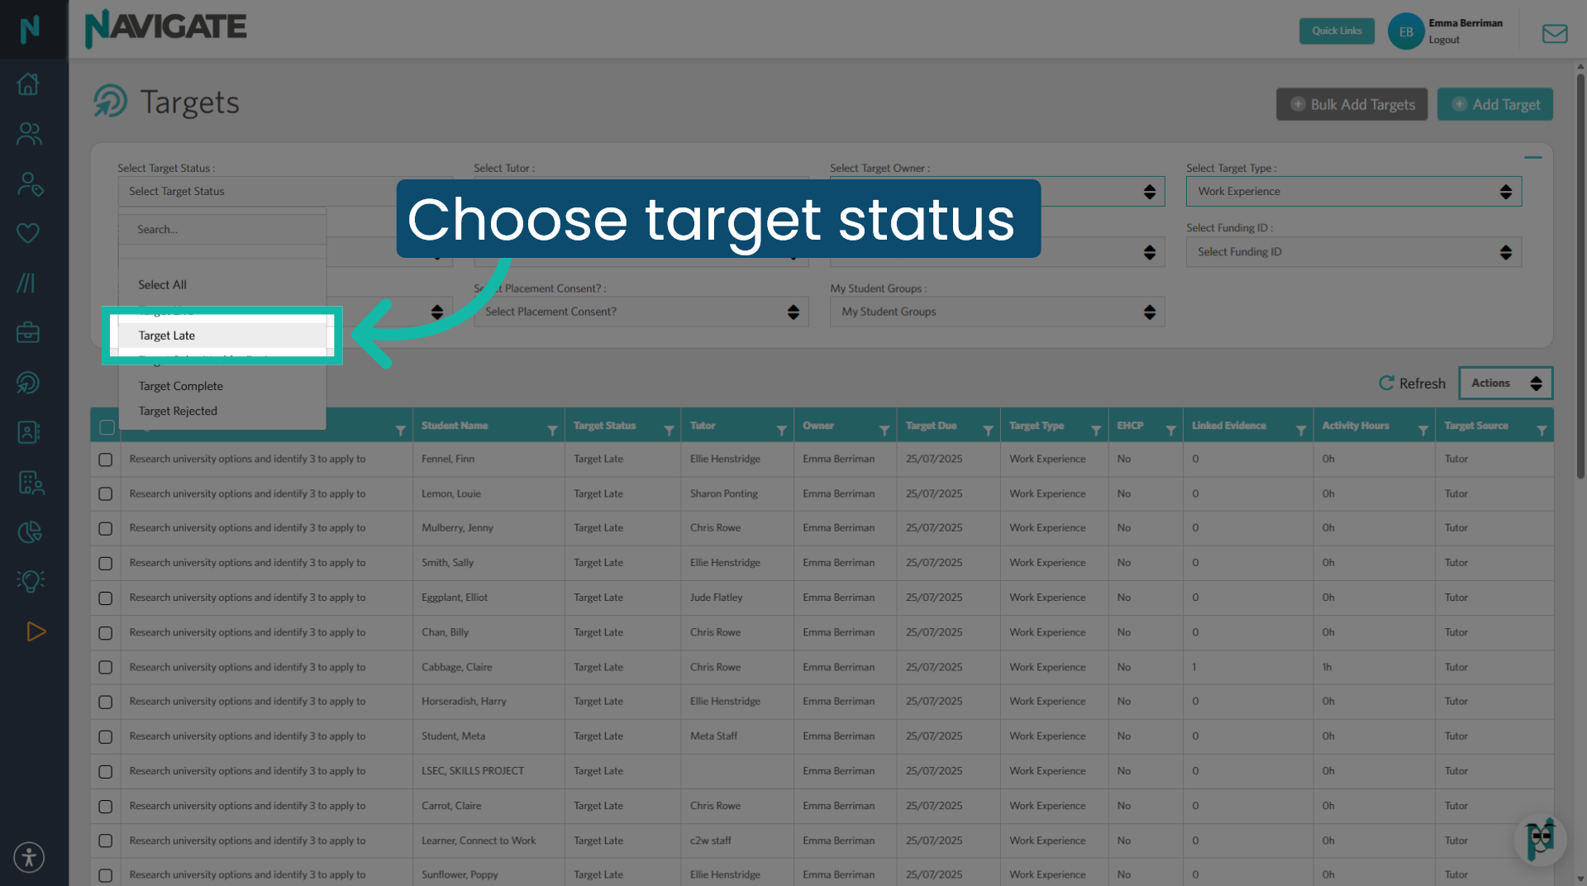Filter the EHCP column
Viewport: 1587px width, 886px height.
(x=1170, y=431)
